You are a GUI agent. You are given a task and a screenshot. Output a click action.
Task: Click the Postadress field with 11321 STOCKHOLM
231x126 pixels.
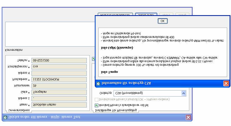59,79
